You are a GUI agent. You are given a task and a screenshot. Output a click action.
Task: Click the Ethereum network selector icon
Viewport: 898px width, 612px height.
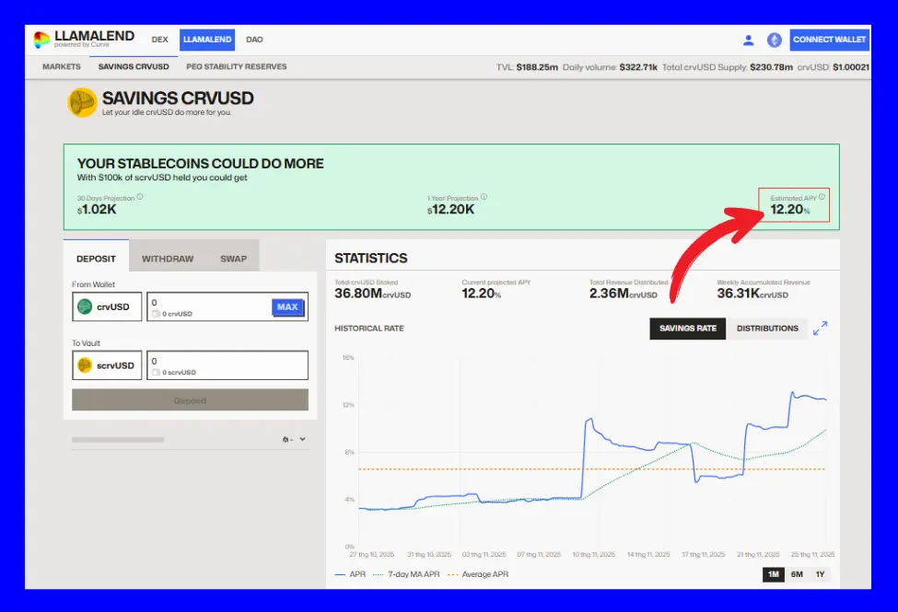coord(774,40)
